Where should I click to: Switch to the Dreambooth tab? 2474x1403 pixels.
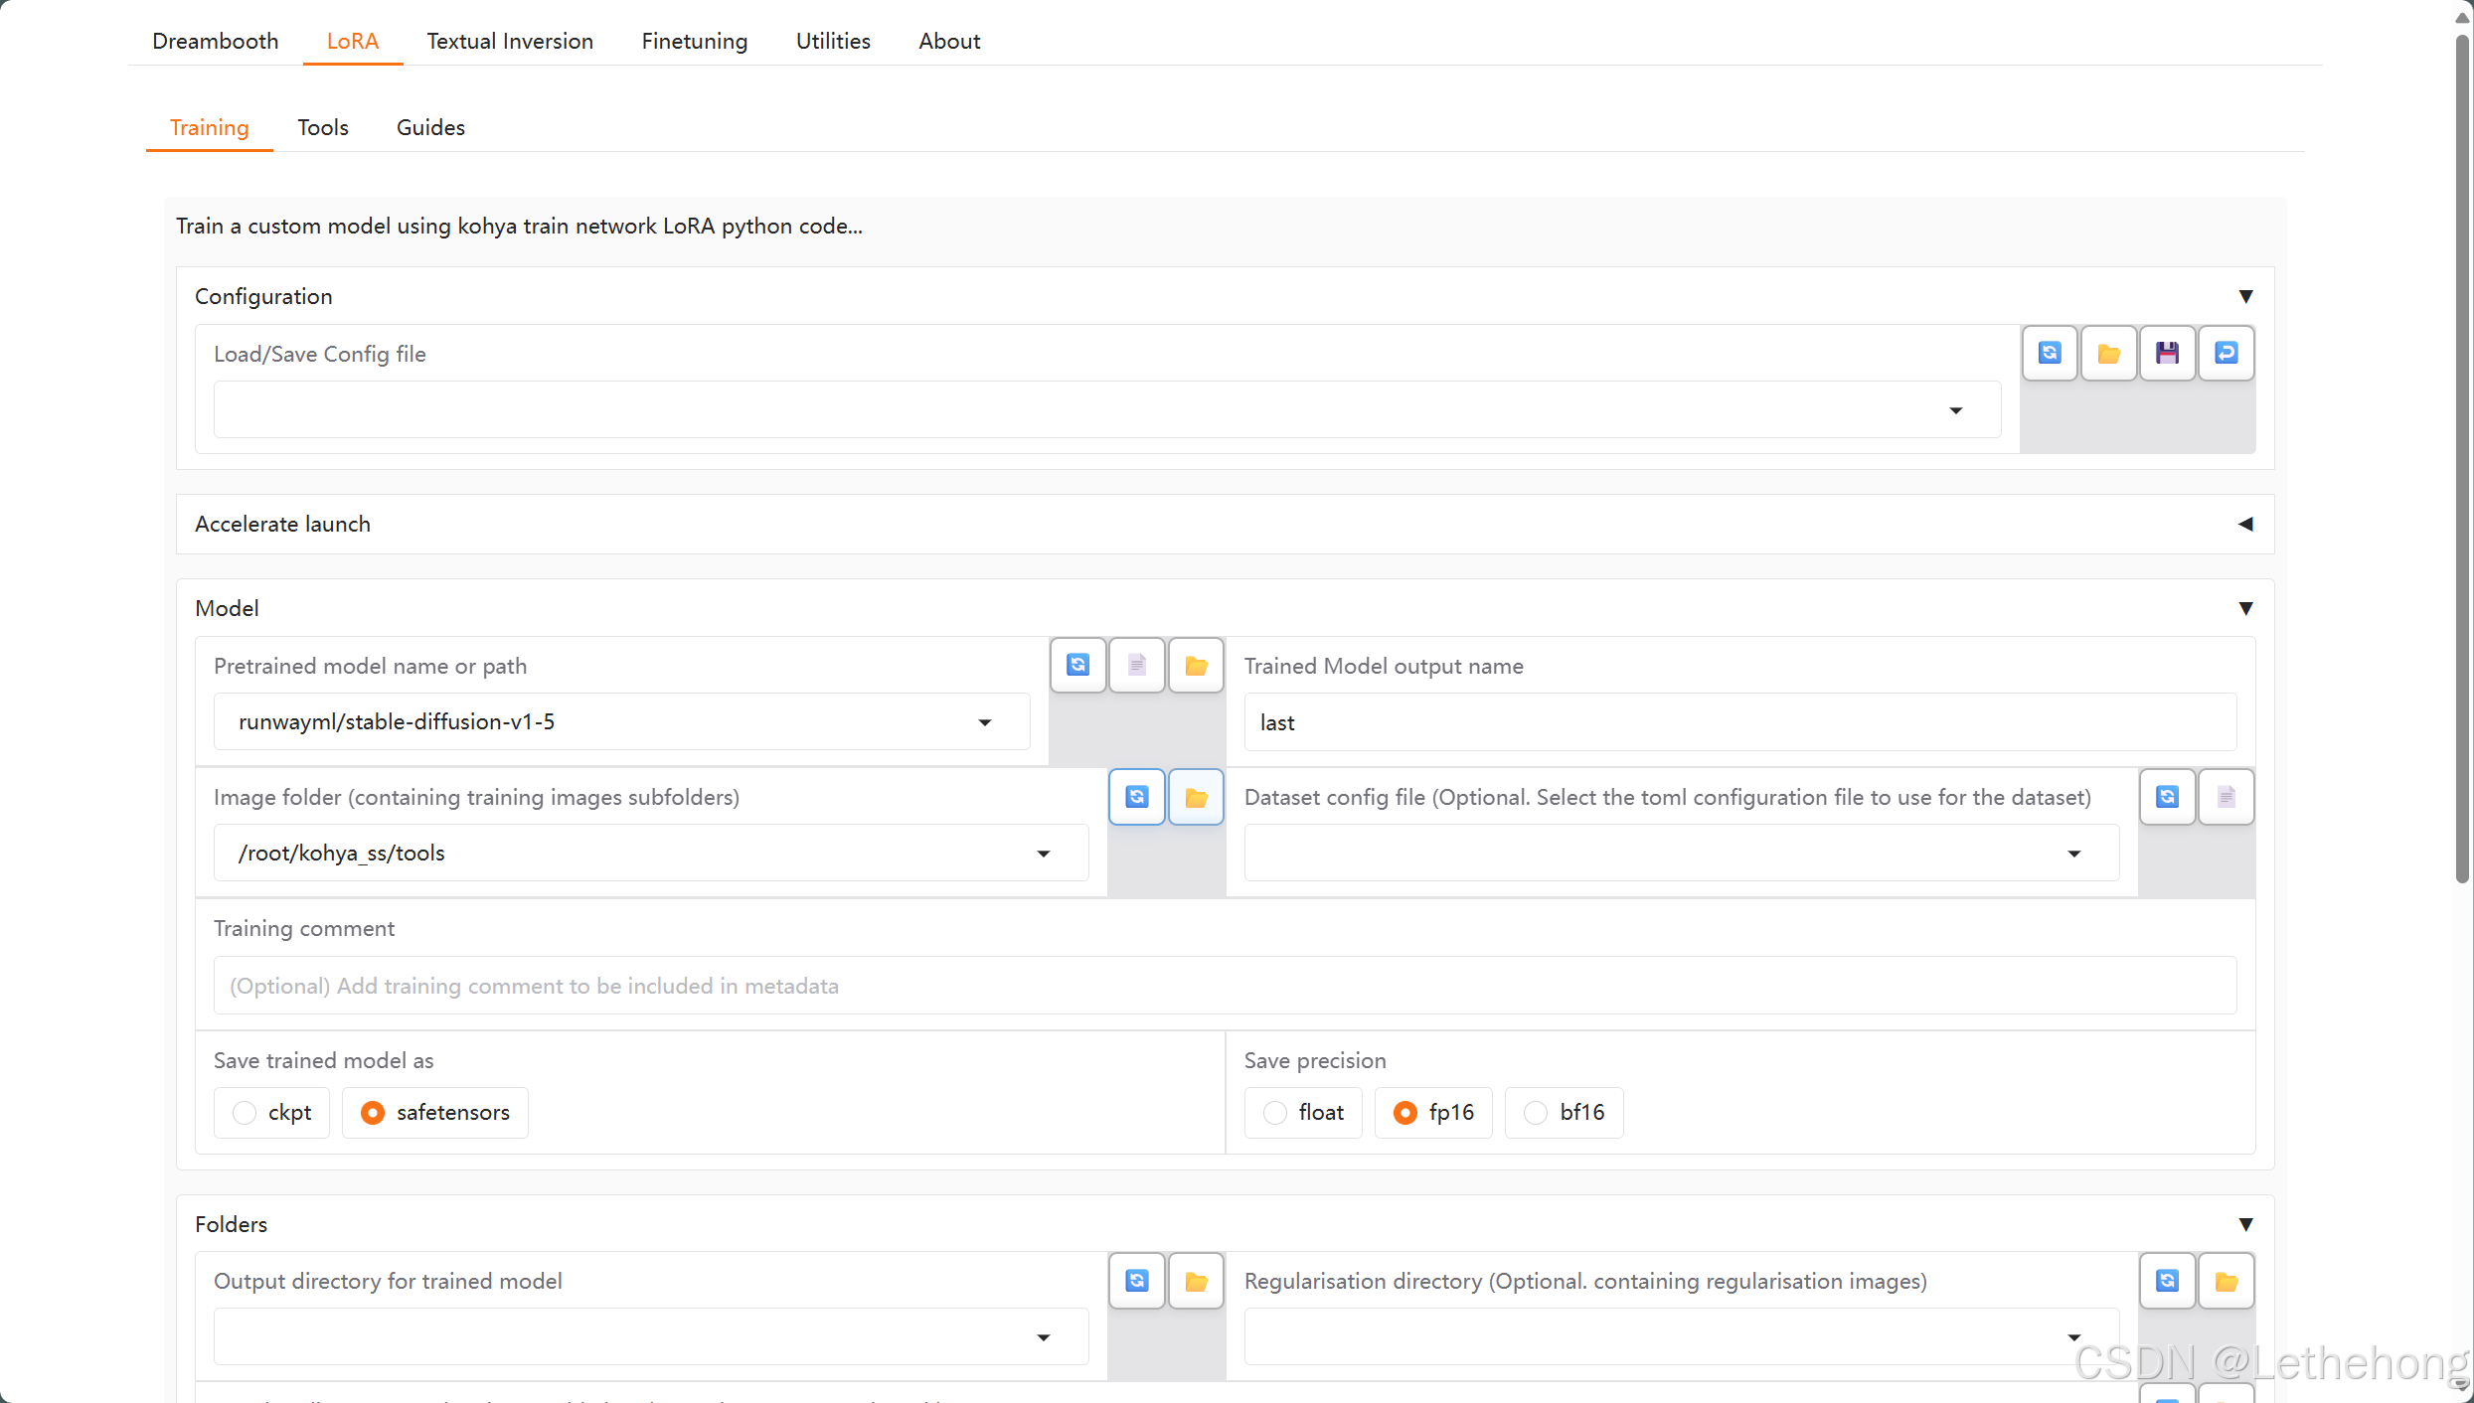click(215, 41)
